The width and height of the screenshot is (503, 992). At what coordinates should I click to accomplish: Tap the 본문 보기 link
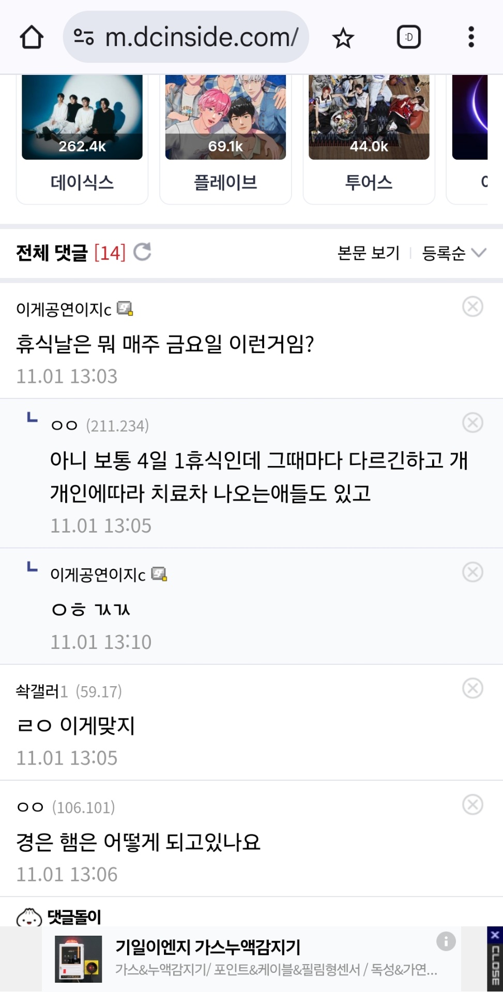[x=369, y=253]
